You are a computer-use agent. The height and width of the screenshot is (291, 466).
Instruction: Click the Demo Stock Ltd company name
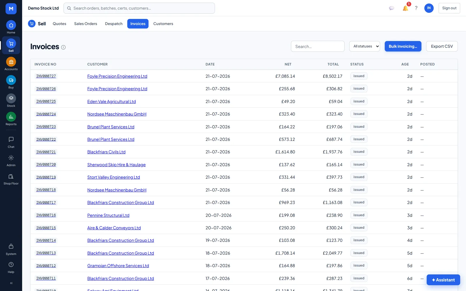click(43, 8)
